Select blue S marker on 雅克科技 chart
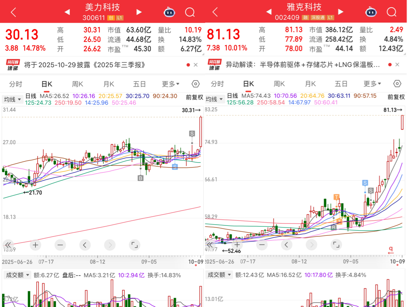The image size is (410, 307). click(365, 183)
